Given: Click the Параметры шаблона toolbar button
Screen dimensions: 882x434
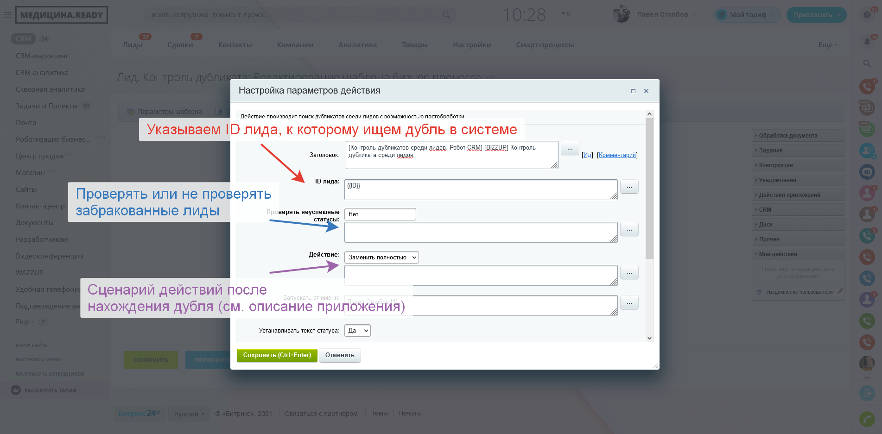Looking at the screenshot, I should click(x=165, y=112).
